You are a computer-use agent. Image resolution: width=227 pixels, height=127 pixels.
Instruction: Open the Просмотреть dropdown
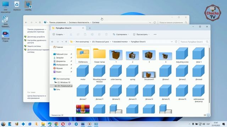[x=141, y=35]
